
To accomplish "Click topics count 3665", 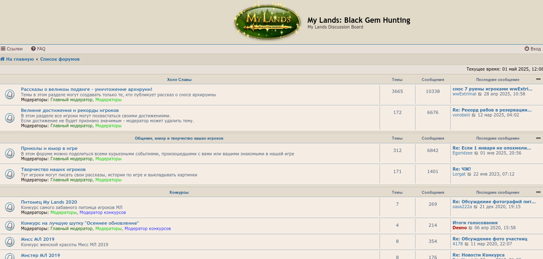I will click(397, 92).
